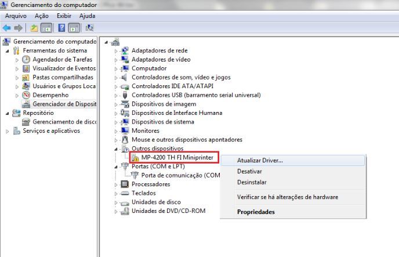Click the Forward arrow toolbar icon
Screen dimensions: 399x257
click(19, 28)
